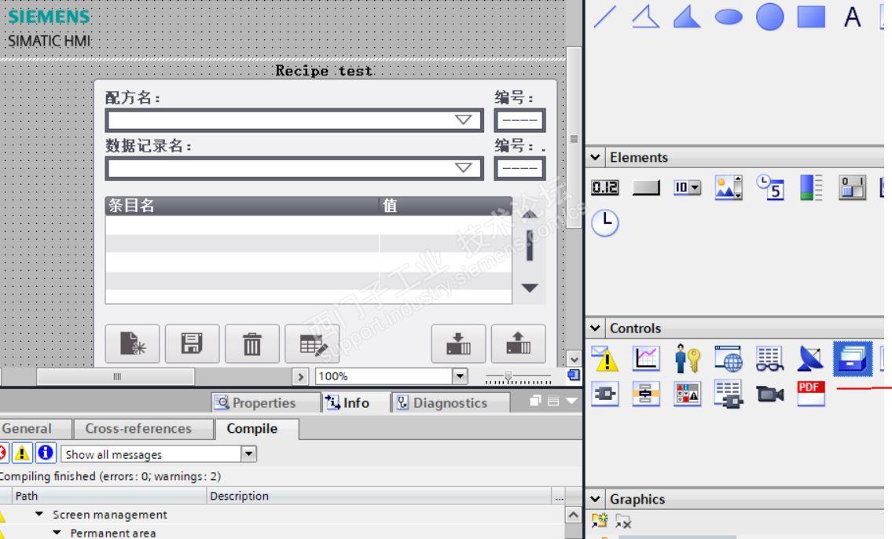The image size is (892, 539).
Task: Select the Polygon basic object
Action: (687, 16)
